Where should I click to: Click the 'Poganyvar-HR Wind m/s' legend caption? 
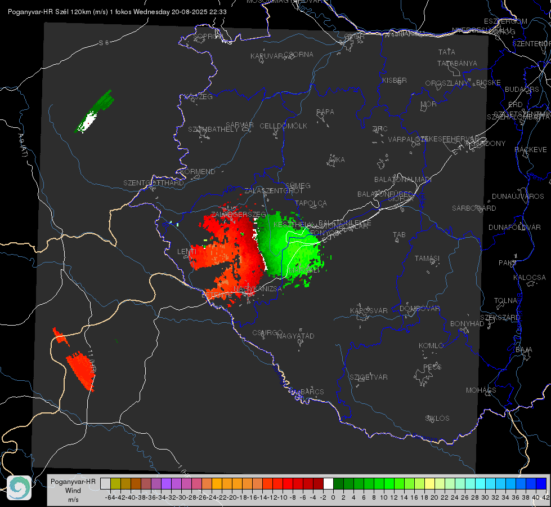click(73, 490)
